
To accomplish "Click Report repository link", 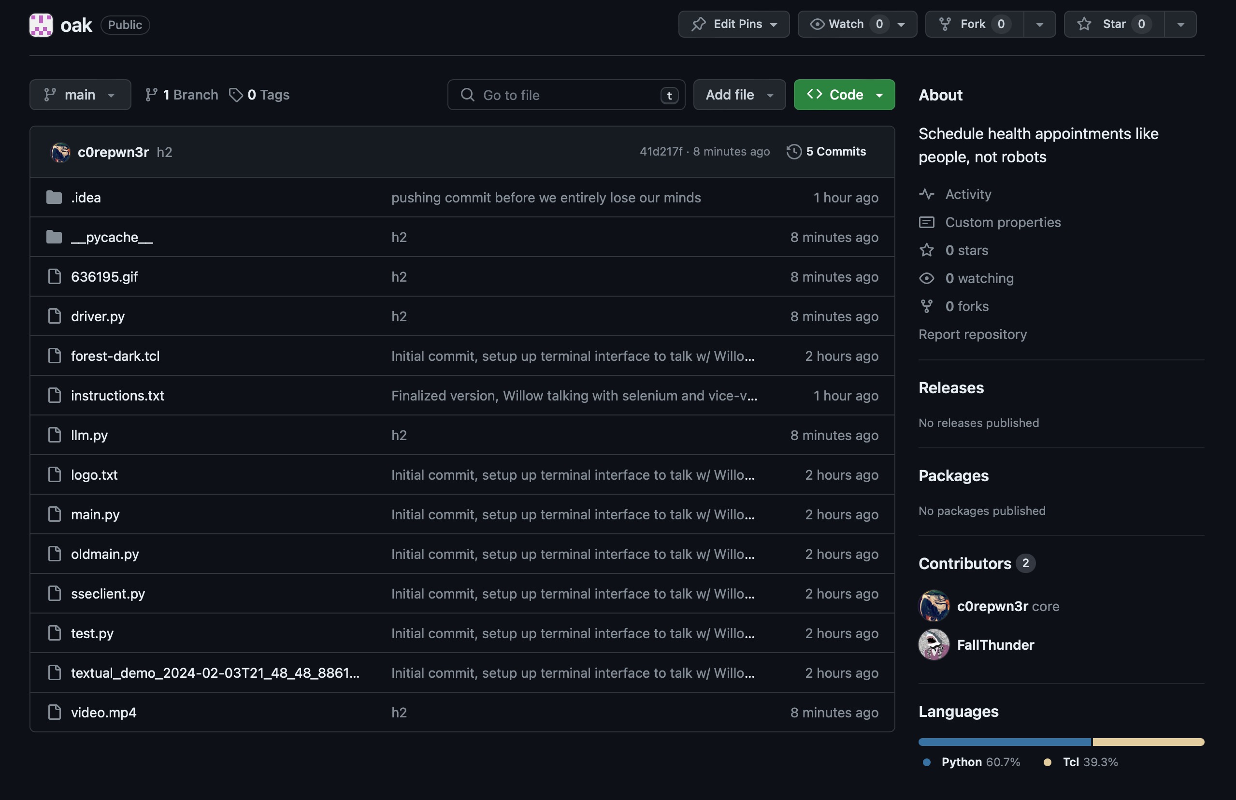I will tap(972, 334).
